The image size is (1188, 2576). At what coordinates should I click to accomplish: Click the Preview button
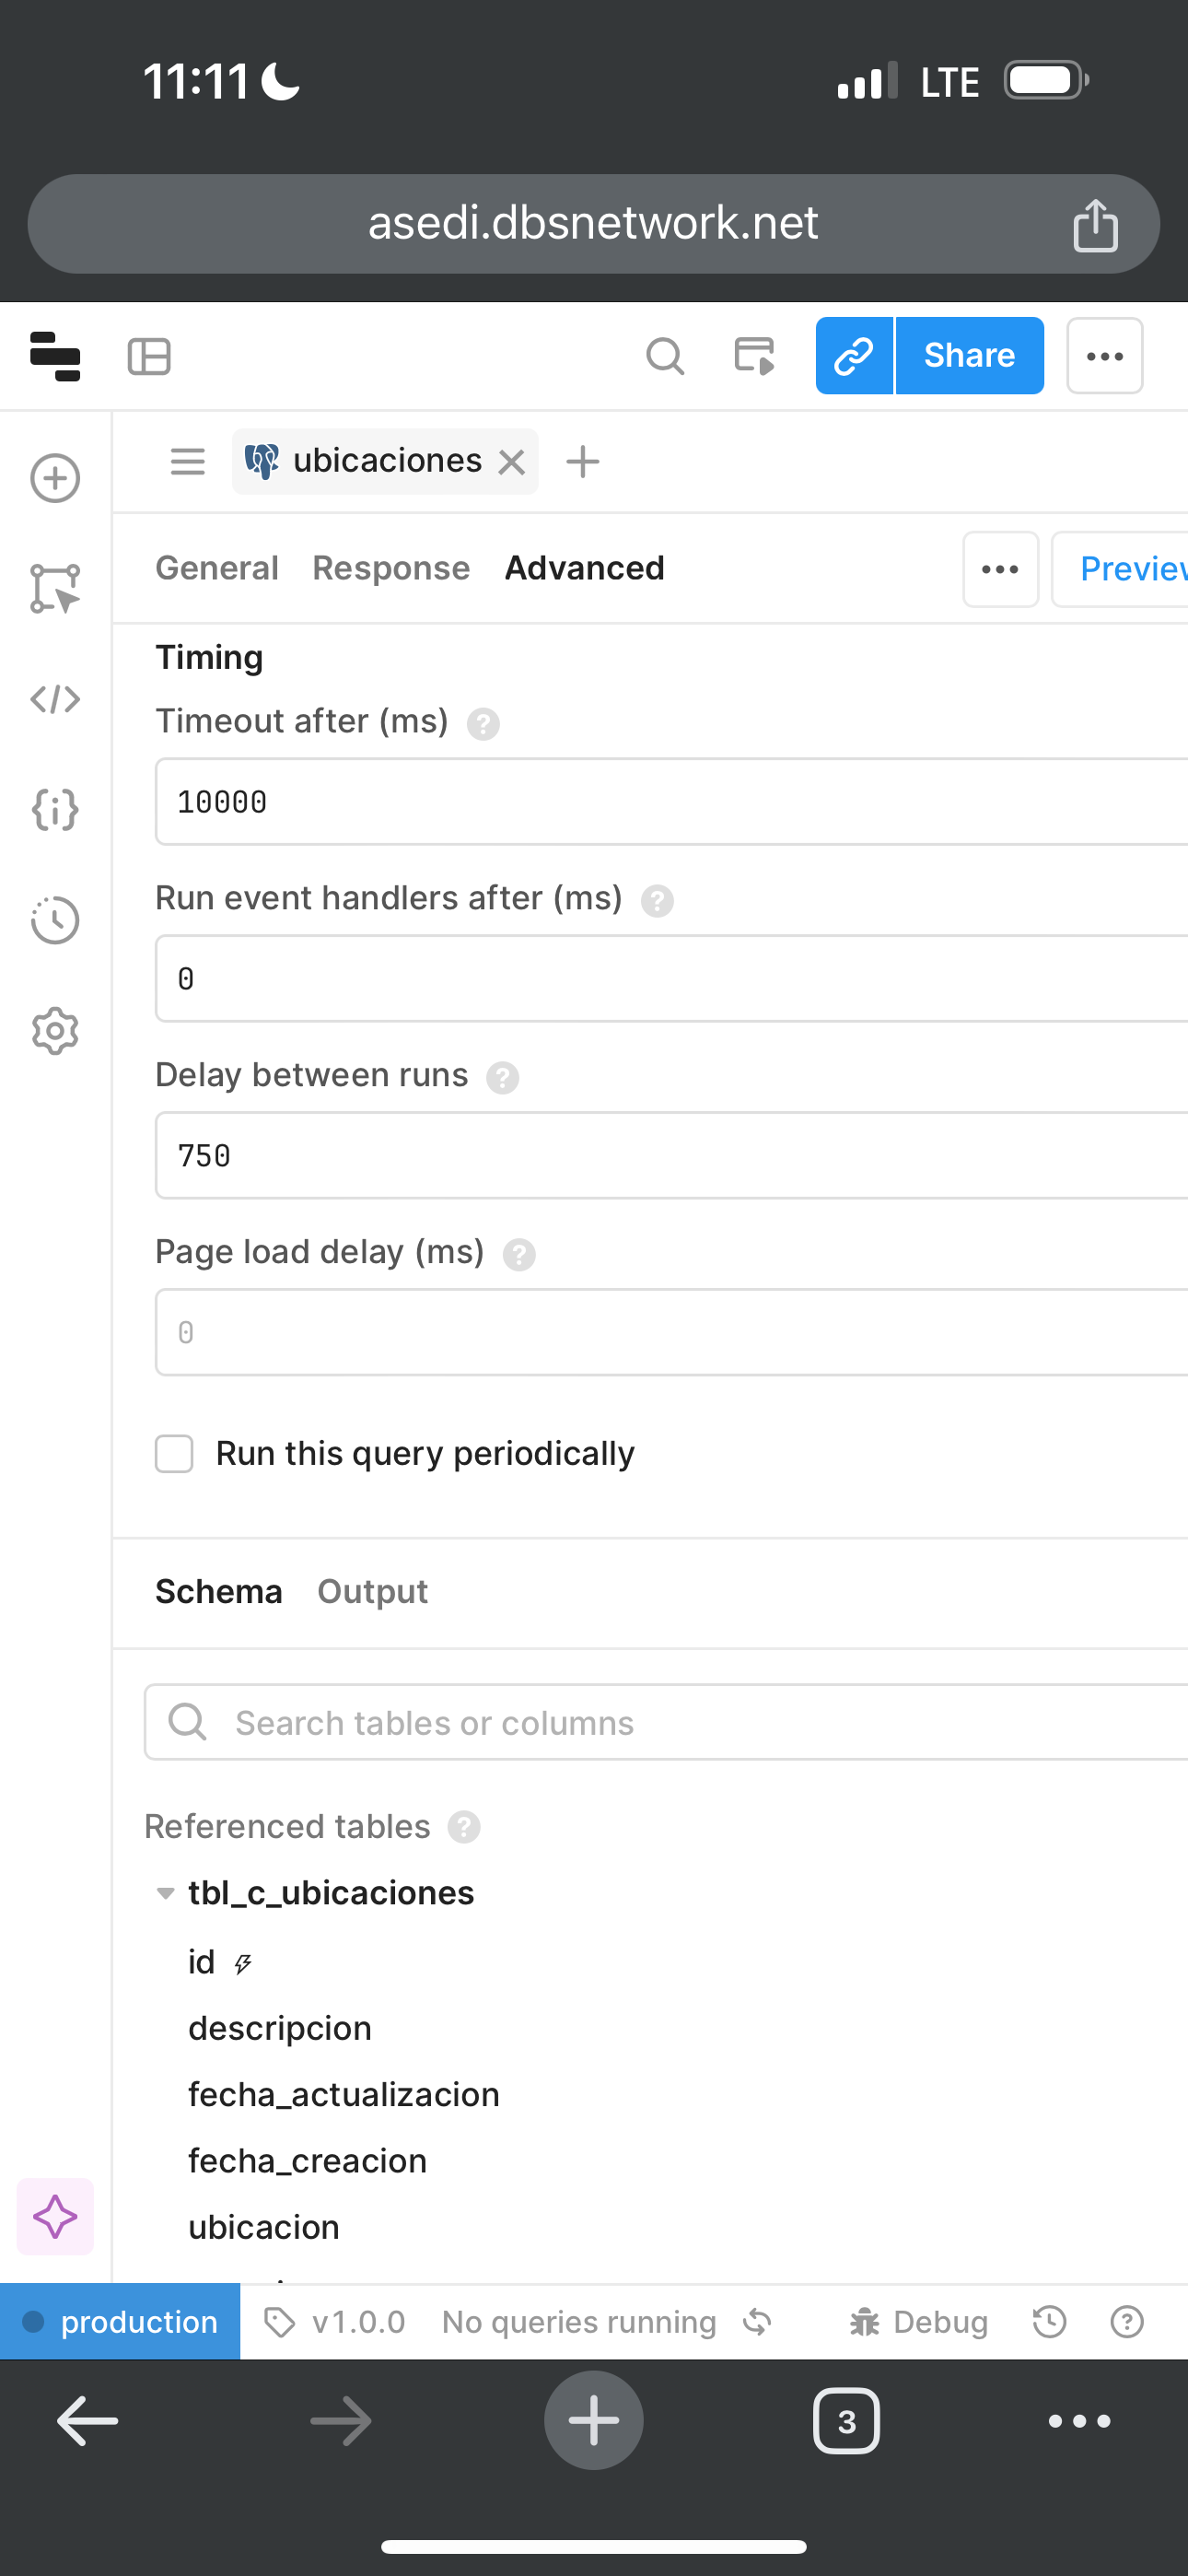pos(1120,569)
